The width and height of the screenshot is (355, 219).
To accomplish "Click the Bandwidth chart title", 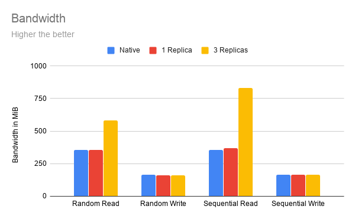I will pos(38,18).
